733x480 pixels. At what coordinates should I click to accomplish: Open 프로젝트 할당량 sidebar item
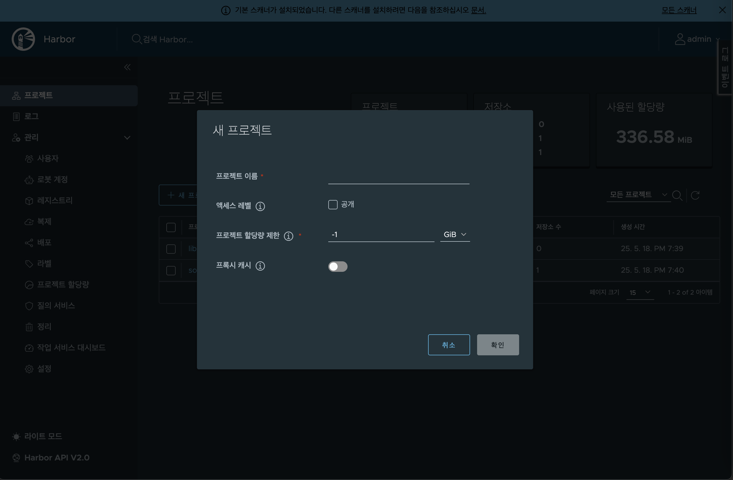click(x=63, y=284)
